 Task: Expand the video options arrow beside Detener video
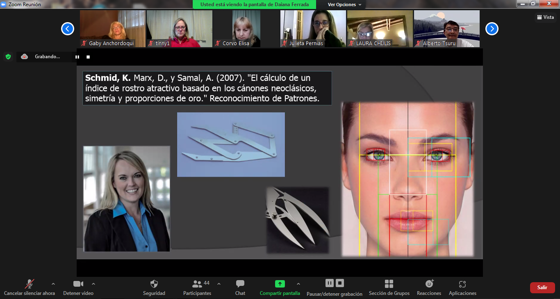(93, 284)
